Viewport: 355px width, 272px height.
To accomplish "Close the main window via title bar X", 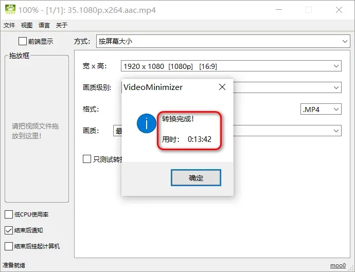I will pos(339,10).
